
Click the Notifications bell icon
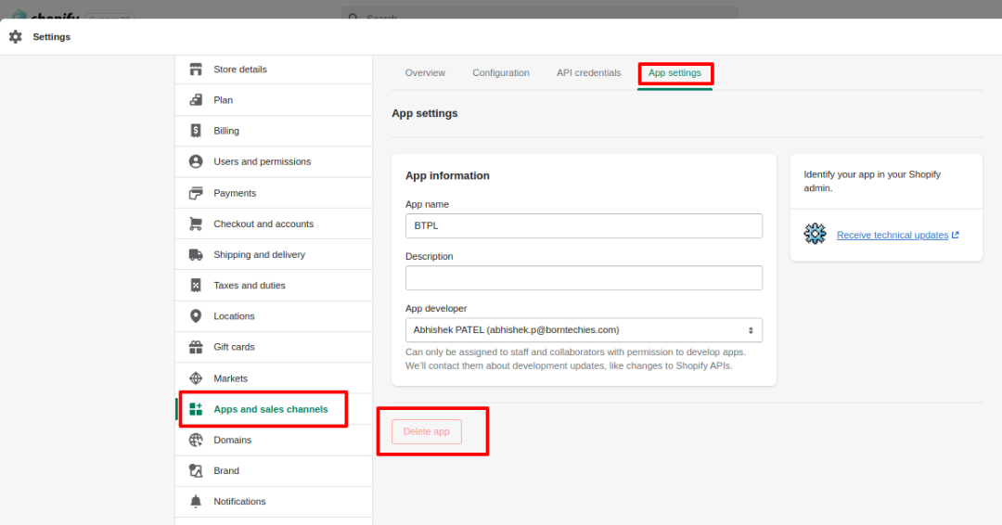[196, 502]
